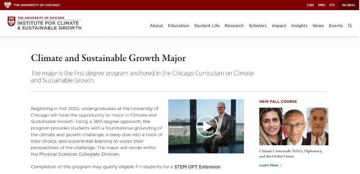Viewport: 360px width, 174px height.
Task: Play the video with the play button
Action: click(206, 126)
